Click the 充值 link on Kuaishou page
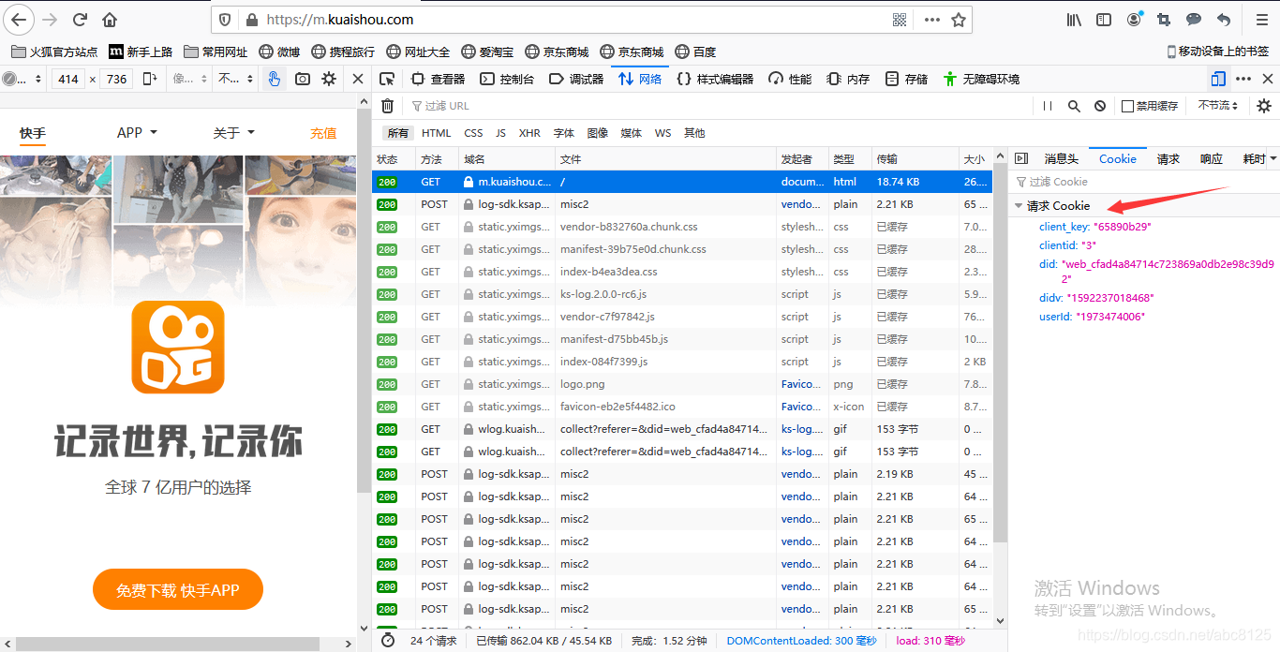This screenshot has width=1280, height=652. (x=323, y=133)
